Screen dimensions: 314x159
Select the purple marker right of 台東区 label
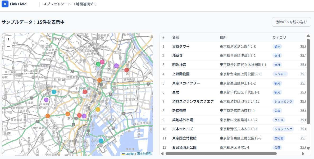(x=116, y=66)
